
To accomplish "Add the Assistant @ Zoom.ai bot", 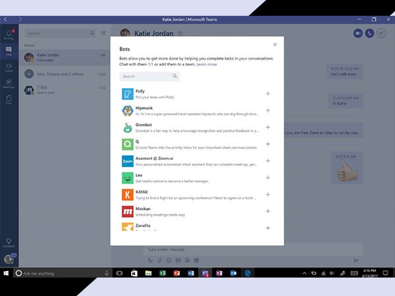I will point(268,161).
